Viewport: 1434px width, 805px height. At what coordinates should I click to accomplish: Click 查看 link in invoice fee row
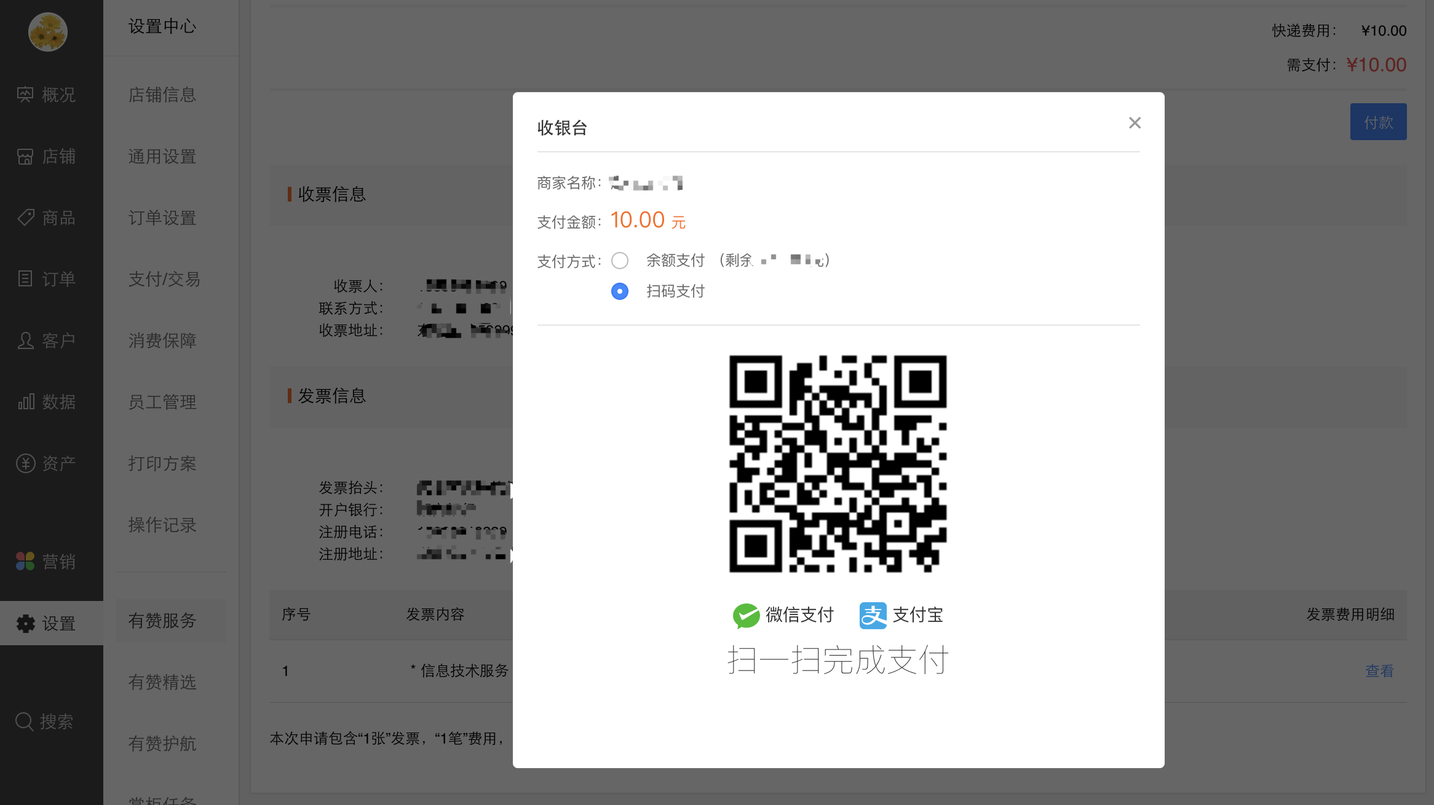(1379, 671)
